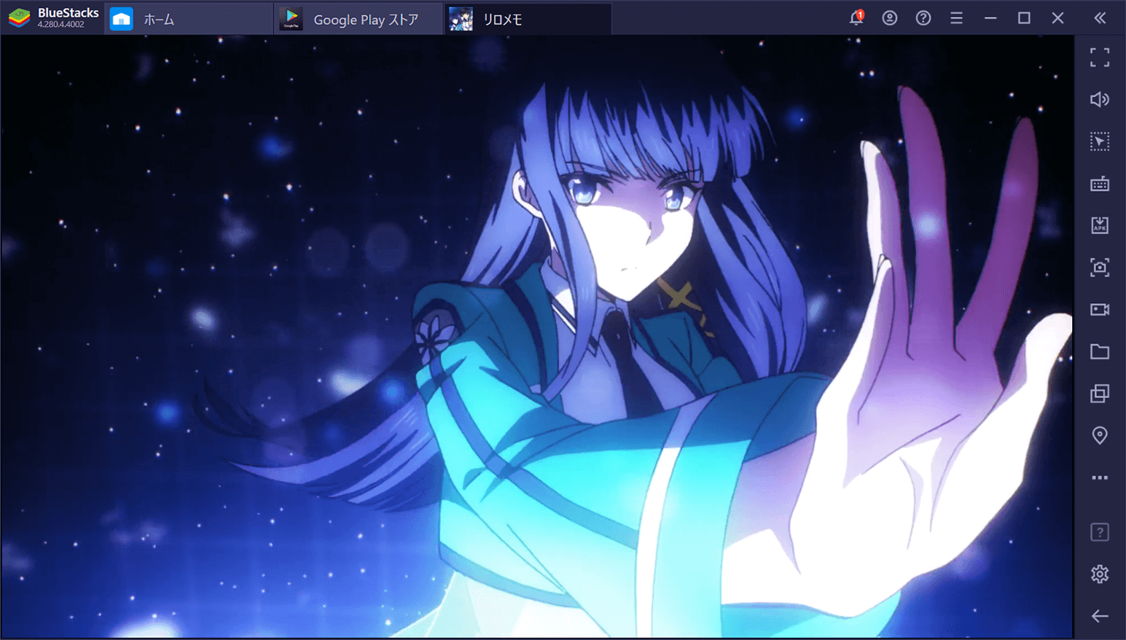Switch to the Google Play ストア tab
1126x640 pixels.
click(x=358, y=19)
